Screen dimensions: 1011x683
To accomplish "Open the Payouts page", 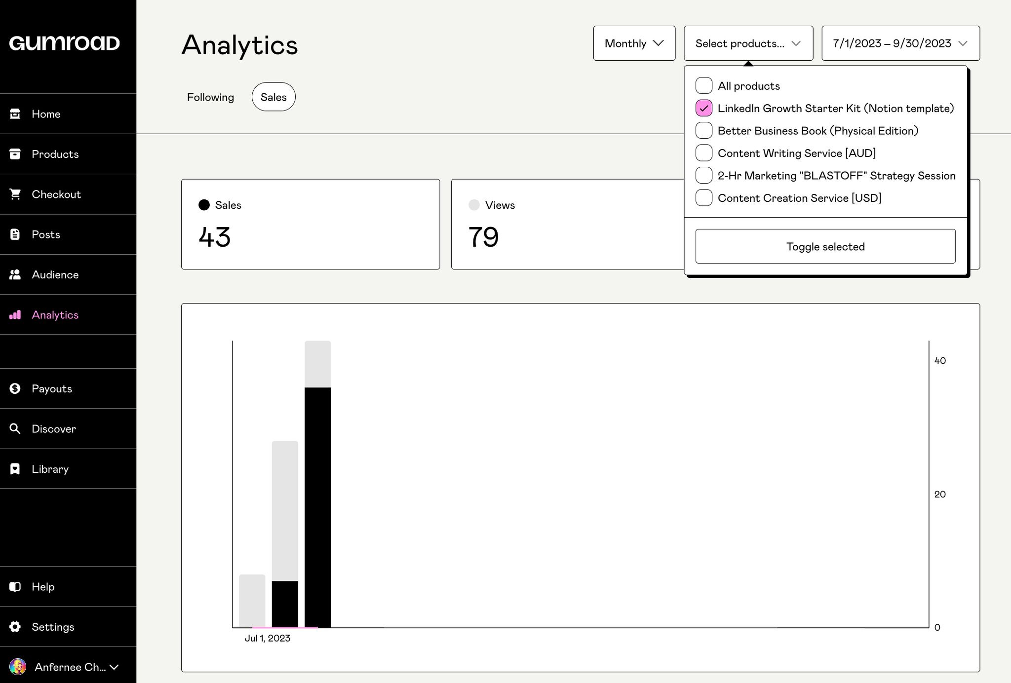I will tap(68, 388).
